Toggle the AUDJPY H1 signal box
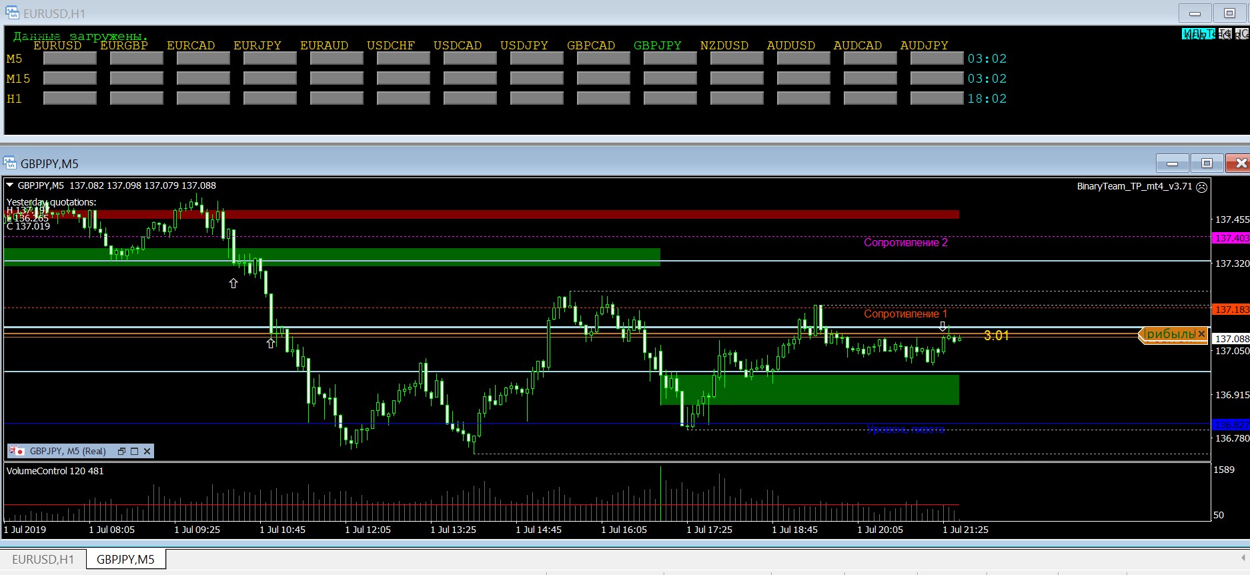This screenshot has height=575, width=1250. (936, 99)
